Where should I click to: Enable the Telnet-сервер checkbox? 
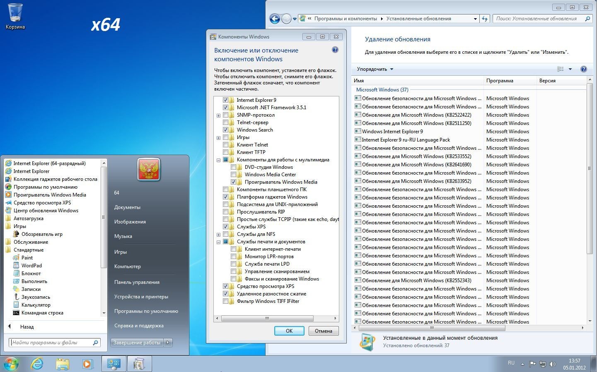[x=226, y=122]
